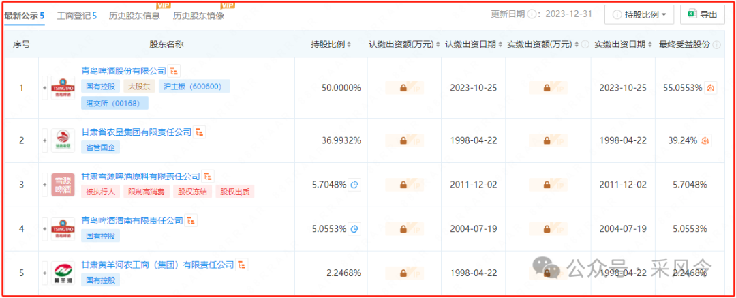Click the Tsingtao logo in row 4
This screenshot has height=298, width=736.
63,229
